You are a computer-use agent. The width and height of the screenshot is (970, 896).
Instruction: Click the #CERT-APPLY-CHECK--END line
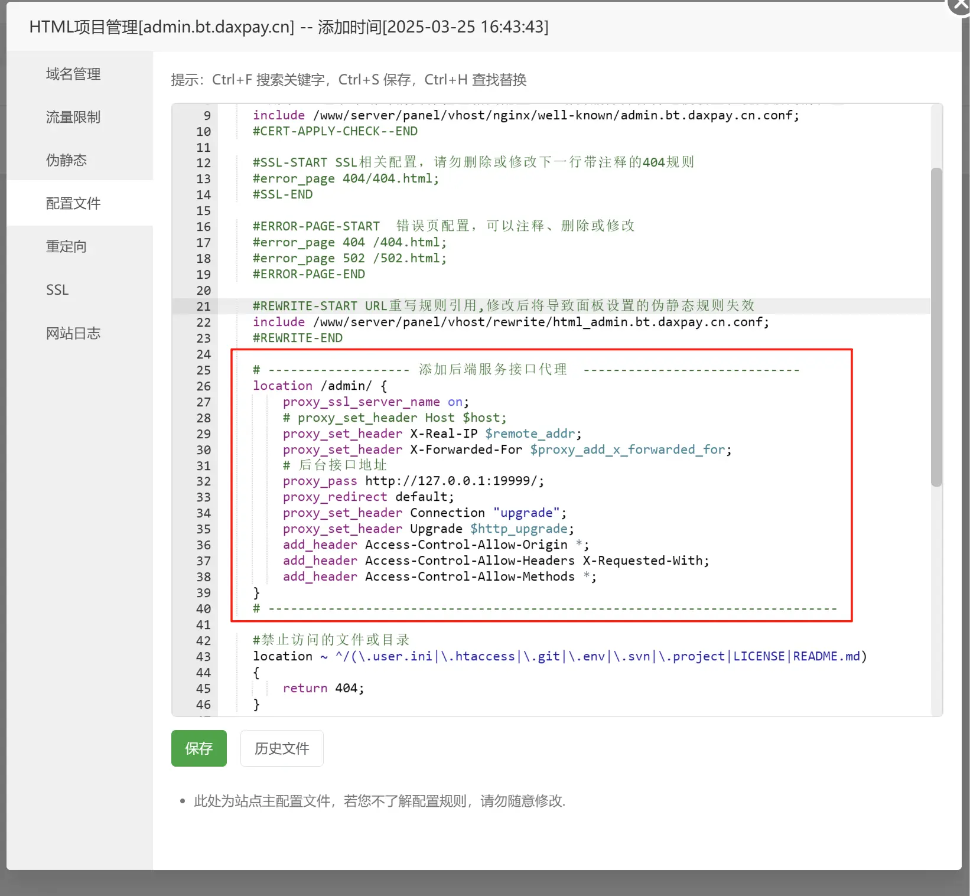[x=335, y=131]
